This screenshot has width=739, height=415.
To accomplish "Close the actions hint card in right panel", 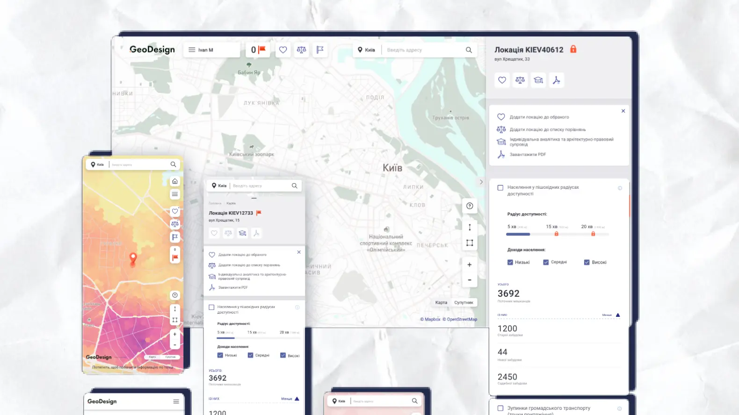I will pos(623,111).
